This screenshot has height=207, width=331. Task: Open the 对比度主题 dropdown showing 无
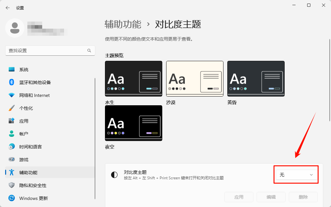click(x=296, y=174)
